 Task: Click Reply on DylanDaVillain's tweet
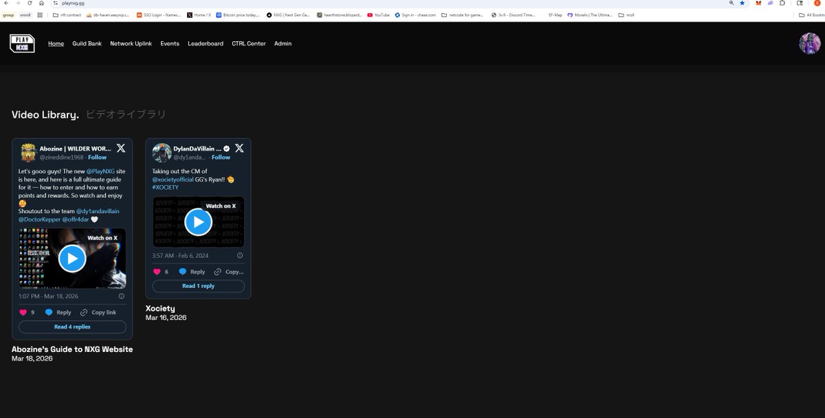192,272
